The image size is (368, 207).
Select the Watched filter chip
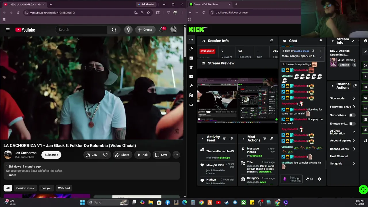coord(64,188)
